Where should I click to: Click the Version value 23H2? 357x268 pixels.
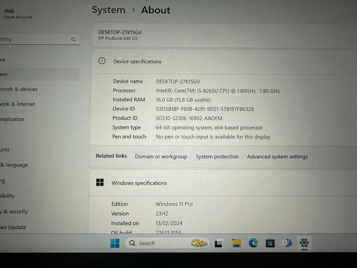tap(162, 214)
